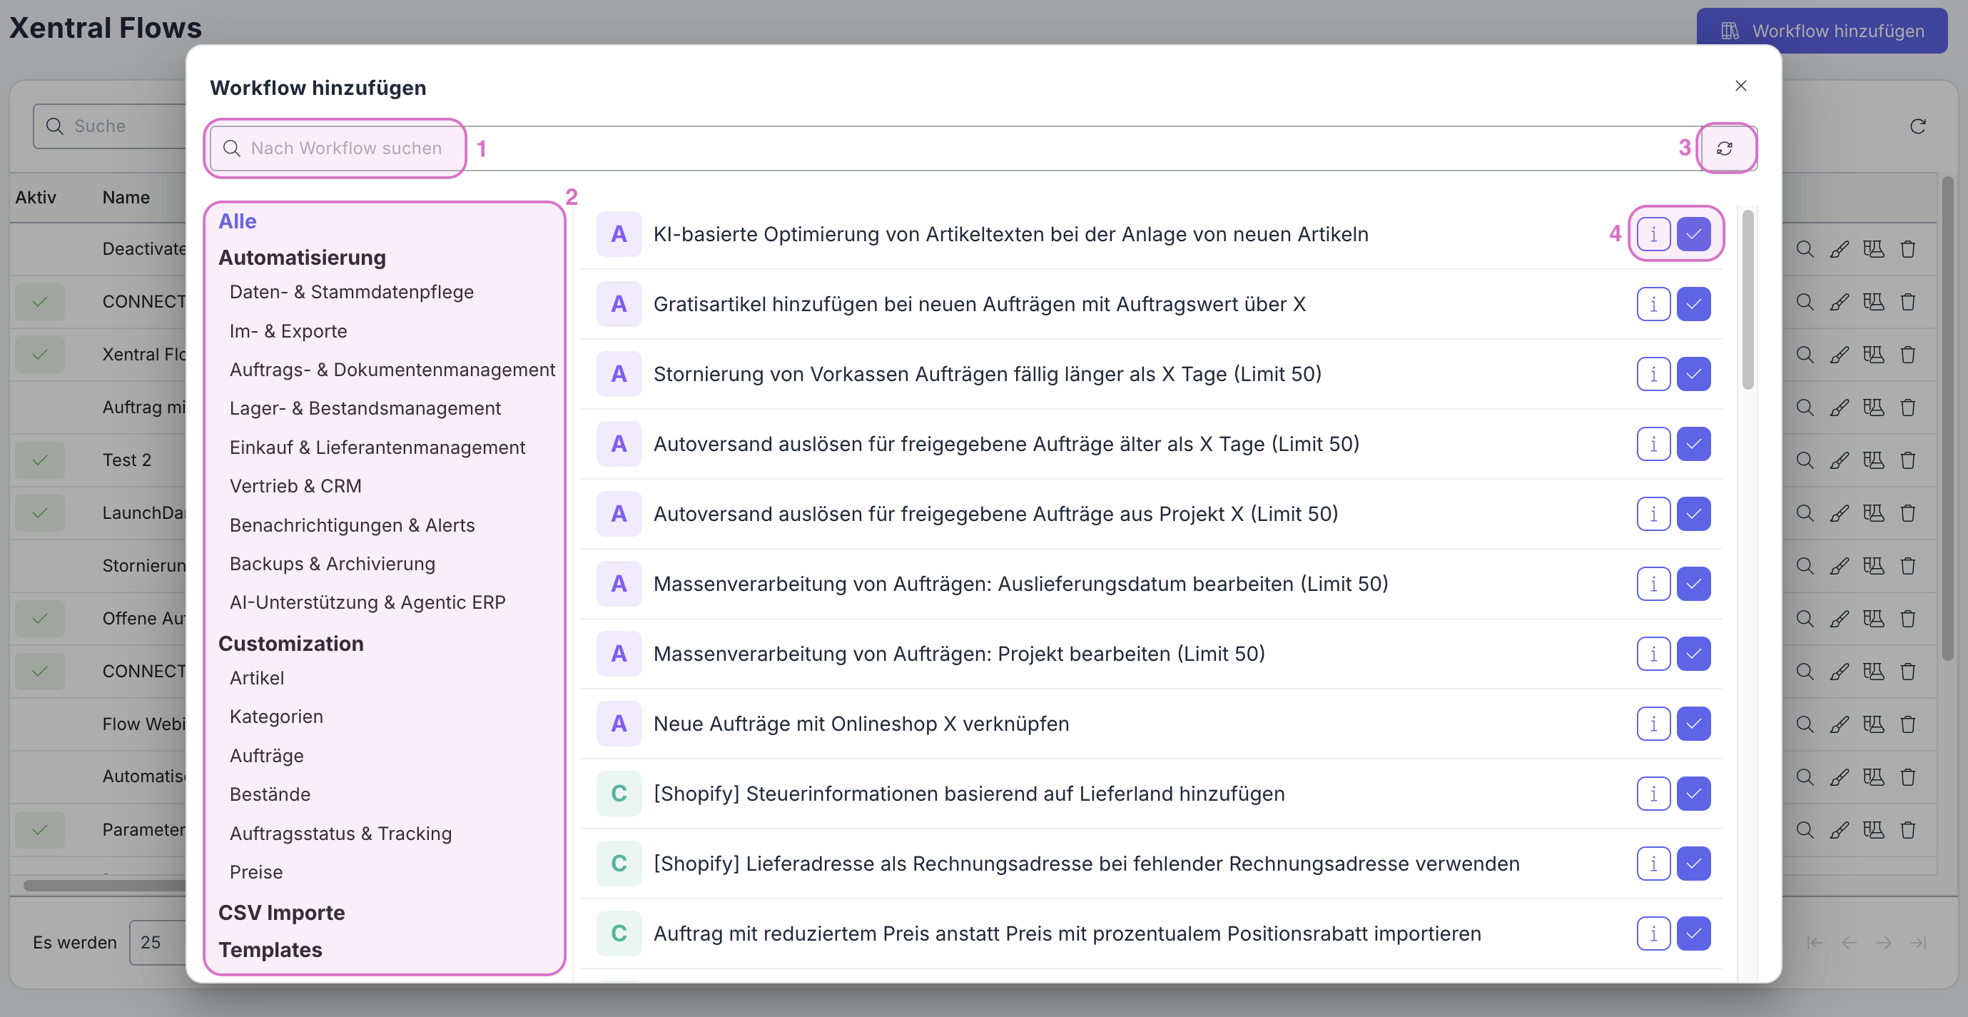This screenshot has height=1017, width=1968.
Task: Toggle Aktiv checkmark for Parameter row
Action: (40, 830)
